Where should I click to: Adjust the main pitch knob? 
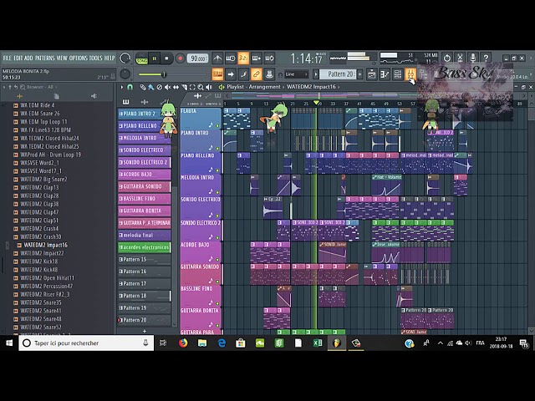(125, 74)
